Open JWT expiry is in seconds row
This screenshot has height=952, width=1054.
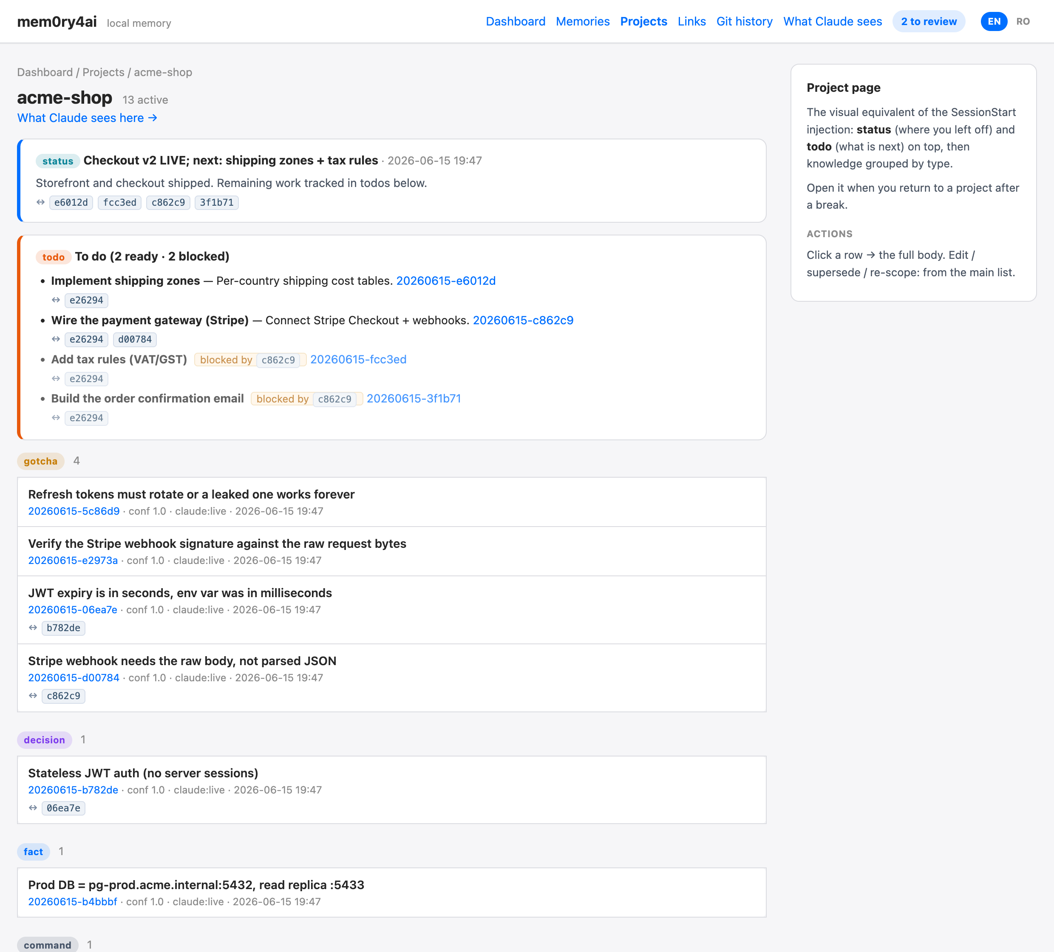point(391,610)
